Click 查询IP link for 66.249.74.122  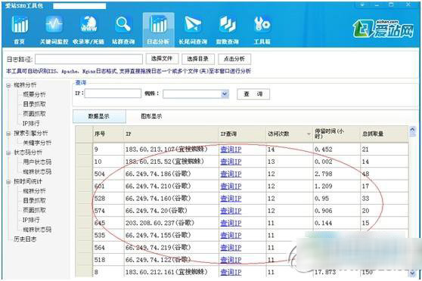(x=231, y=260)
